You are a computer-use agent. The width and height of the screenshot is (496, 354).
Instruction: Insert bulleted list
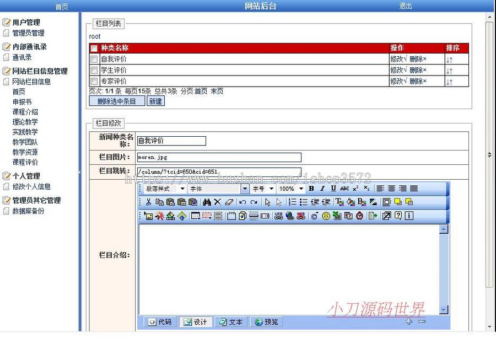click(x=304, y=202)
